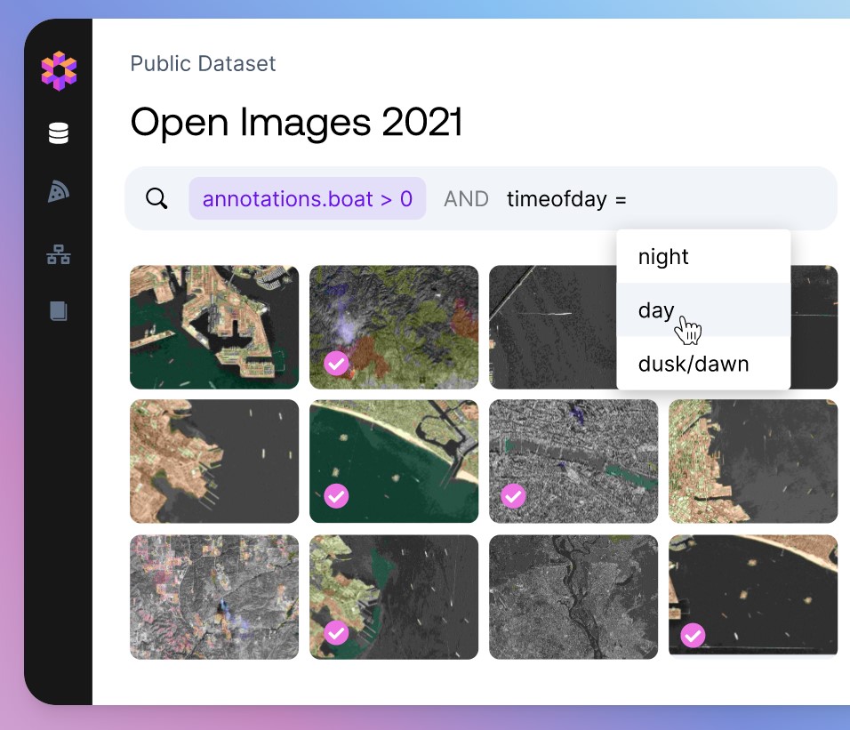This screenshot has width=850, height=730.
Task: Click the timeofday = query field
Action: [566, 199]
